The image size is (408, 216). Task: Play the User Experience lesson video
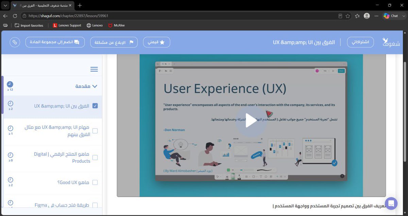coord(251,121)
